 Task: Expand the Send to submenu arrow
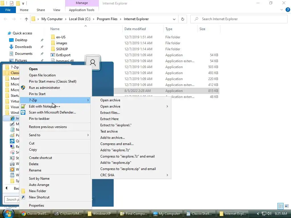[x=88, y=135]
